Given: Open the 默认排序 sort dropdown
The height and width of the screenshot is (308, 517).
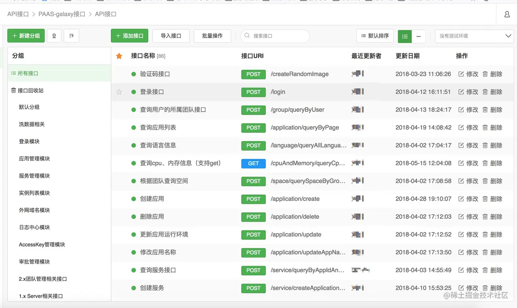Looking at the screenshot, I should click(375, 36).
